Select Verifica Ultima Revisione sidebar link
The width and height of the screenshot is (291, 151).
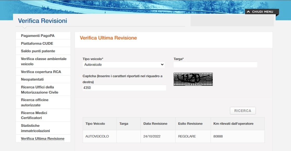tap(43, 139)
